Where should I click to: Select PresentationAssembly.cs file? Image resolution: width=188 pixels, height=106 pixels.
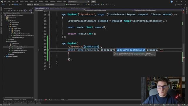pos(18,52)
